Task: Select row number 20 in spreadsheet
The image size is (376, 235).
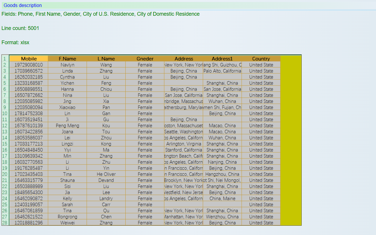Action: pyautogui.click(x=5, y=174)
